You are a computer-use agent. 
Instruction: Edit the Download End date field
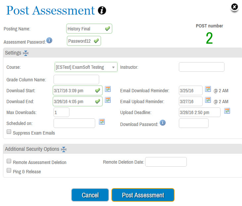(x=78, y=102)
